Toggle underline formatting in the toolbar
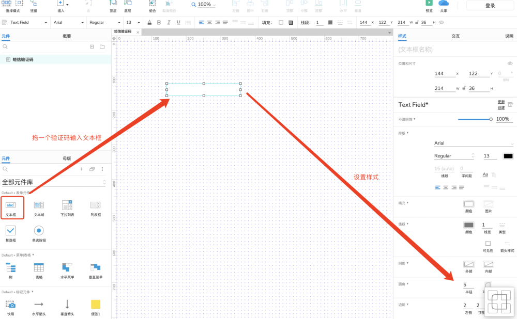Image resolution: width=517 pixels, height=319 pixels. [x=178, y=22]
